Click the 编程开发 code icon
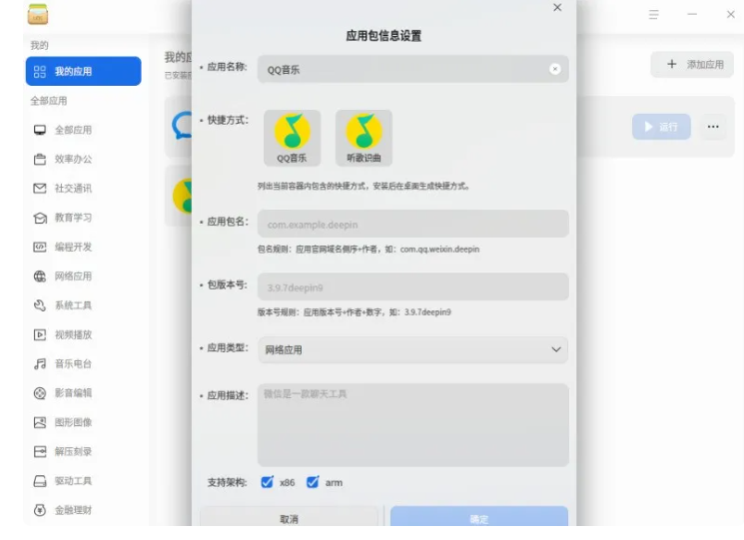Screen dimensions: 744x540 point(40,247)
